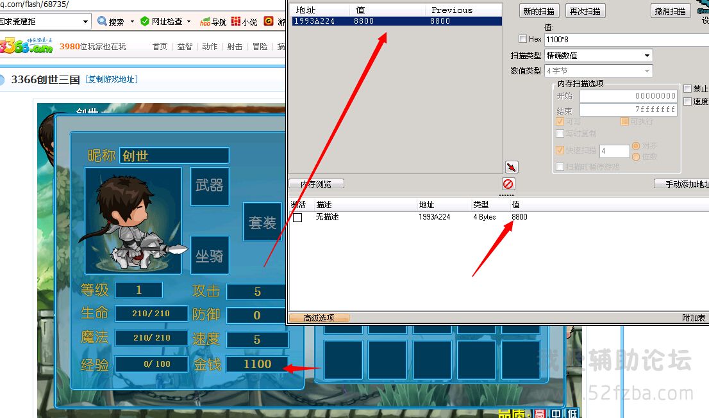Viewport: 709px width, 418px height.
Task: Set game quality to 高
Action: 539,414
